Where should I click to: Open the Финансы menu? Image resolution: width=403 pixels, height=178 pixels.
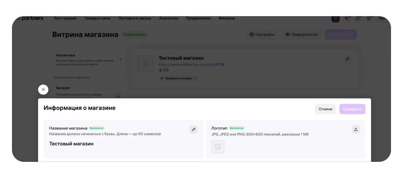(227, 18)
